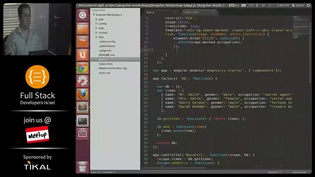Click the FOLDERS sidebar heading
The width and height of the screenshot is (315, 177).
pos(98,10)
